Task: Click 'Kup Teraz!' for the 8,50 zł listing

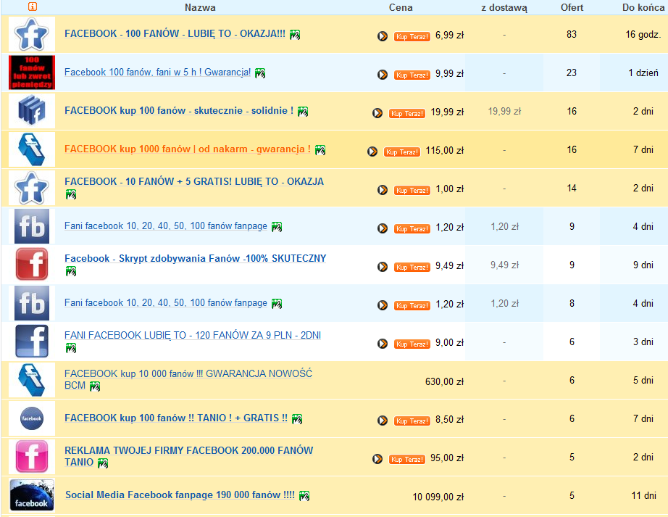Action: click(x=412, y=421)
